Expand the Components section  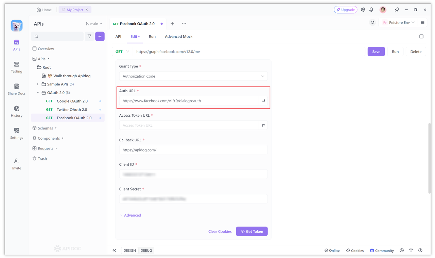click(x=63, y=138)
